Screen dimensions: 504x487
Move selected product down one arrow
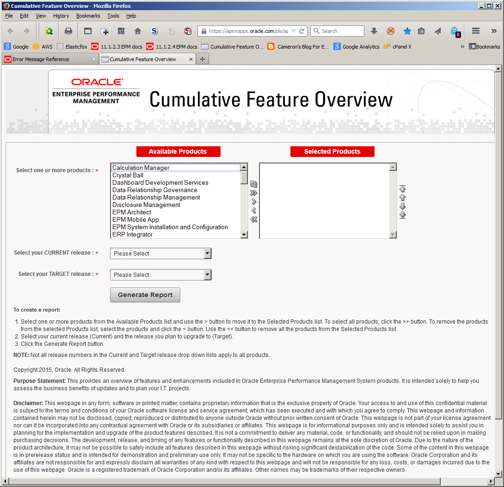[x=402, y=206]
